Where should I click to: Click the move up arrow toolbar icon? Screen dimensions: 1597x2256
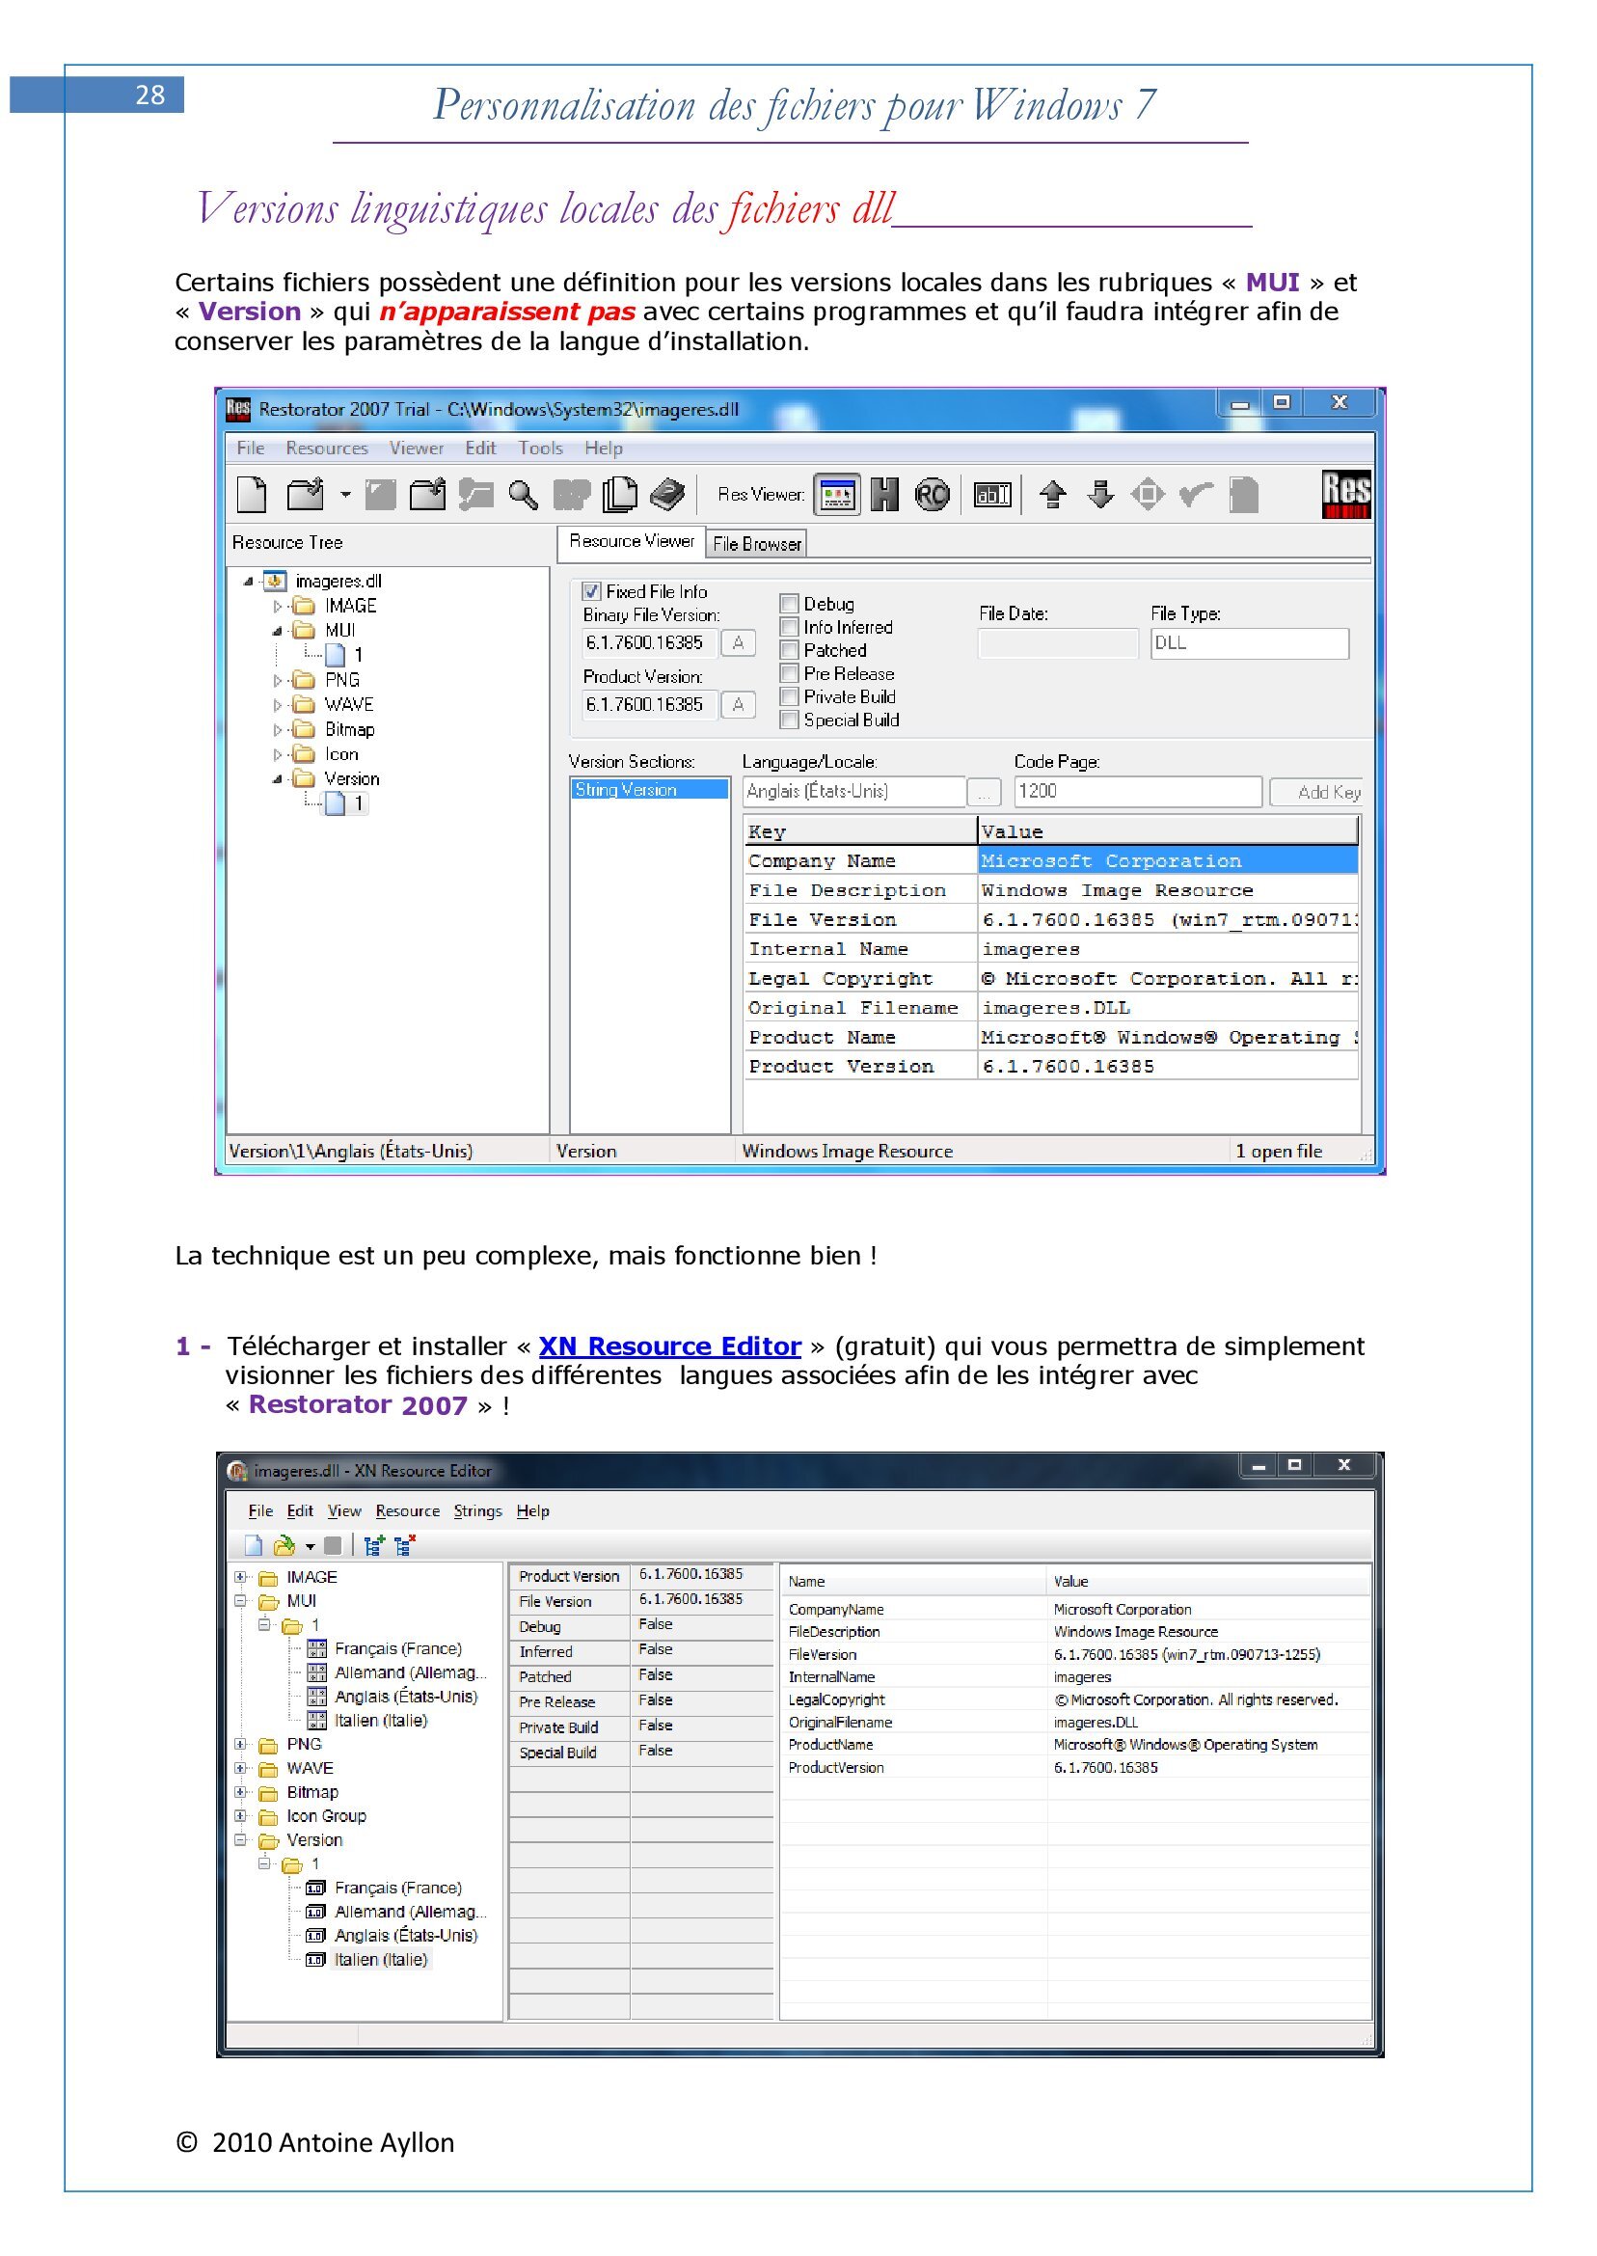pos(1053,494)
